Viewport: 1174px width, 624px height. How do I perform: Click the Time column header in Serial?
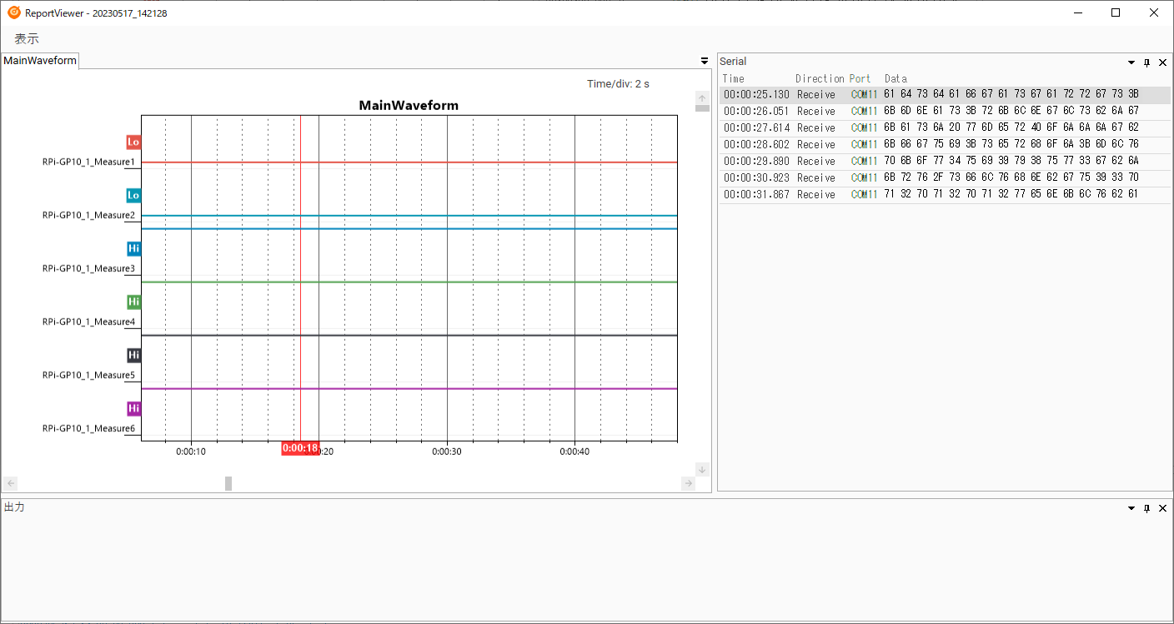734,78
